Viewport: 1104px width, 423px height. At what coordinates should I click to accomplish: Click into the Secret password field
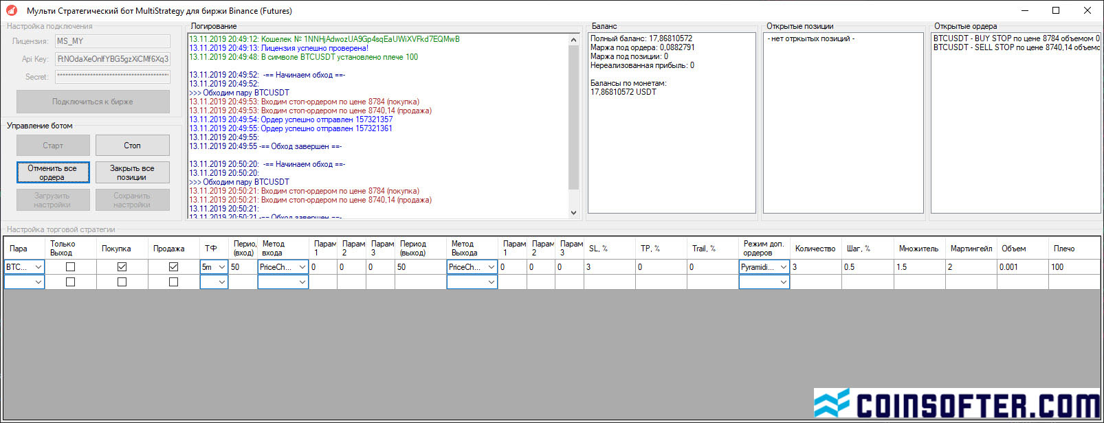tap(113, 77)
